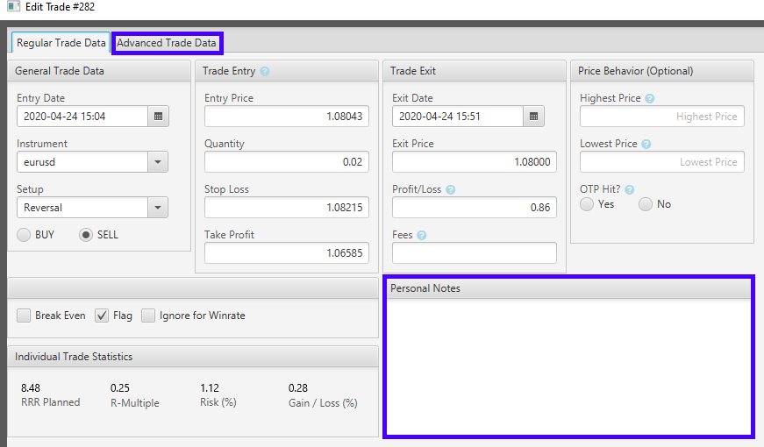
Task: Click the Lowest Price input field
Action: (x=661, y=162)
